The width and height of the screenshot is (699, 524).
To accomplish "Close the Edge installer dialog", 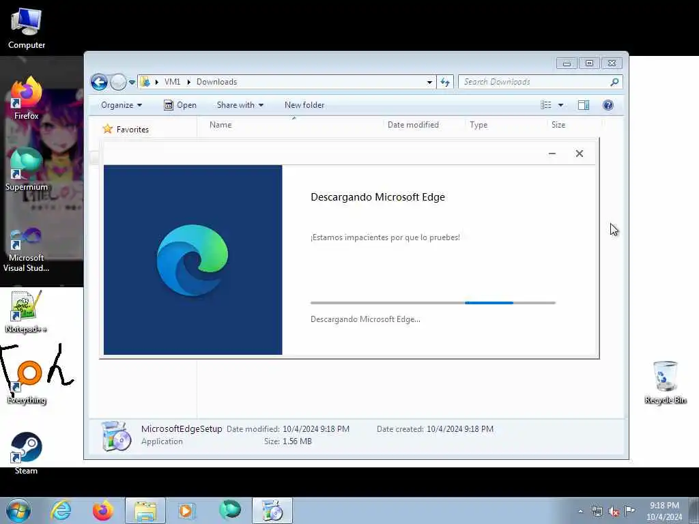I will pos(579,154).
